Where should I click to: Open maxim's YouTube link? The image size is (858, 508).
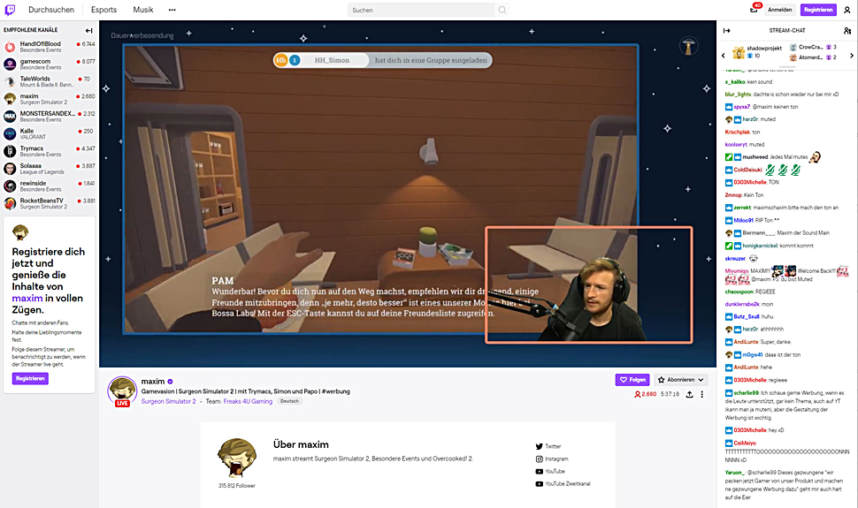550,472
